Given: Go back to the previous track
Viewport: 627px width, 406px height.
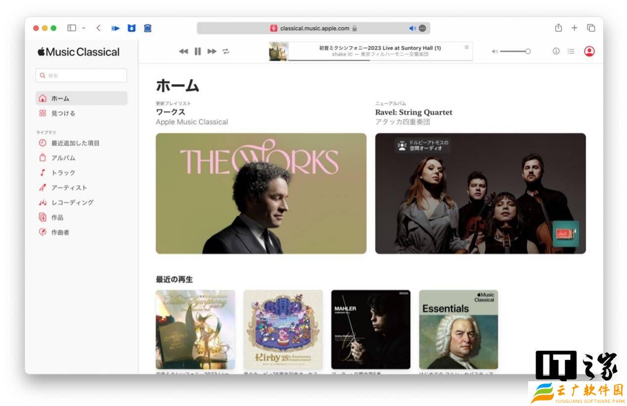Looking at the screenshot, I should pyautogui.click(x=183, y=51).
